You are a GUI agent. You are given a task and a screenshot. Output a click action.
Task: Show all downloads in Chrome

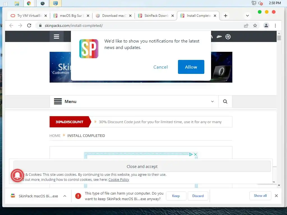click(x=260, y=196)
